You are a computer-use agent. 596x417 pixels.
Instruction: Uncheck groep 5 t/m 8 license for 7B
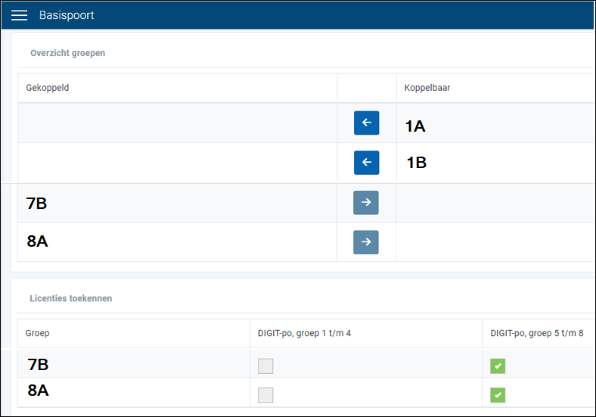[x=498, y=366]
